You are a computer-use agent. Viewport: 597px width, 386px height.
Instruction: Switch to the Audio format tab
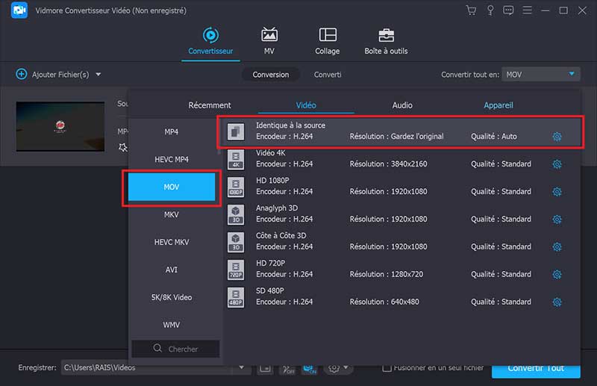point(402,105)
